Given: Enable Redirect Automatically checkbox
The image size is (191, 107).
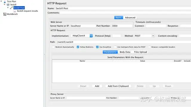Looking at the screenshot, I should click(53, 47).
